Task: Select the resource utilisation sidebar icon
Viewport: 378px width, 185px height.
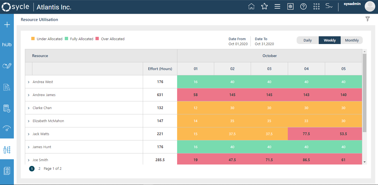Action: 7,150
